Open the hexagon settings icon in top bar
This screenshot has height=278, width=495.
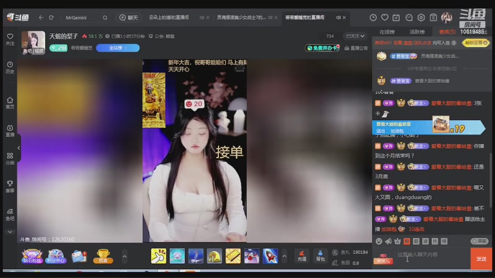(421, 18)
